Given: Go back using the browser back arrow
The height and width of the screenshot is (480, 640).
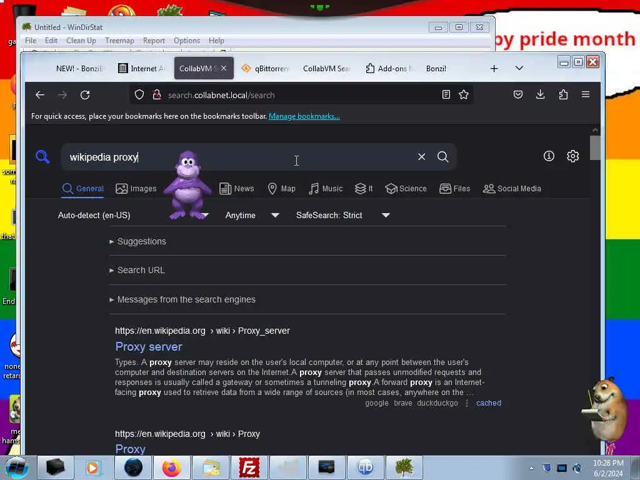Looking at the screenshot, I should click(x=39, y=95).
